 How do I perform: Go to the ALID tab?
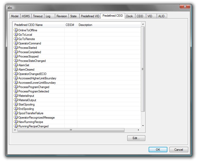[161, 16]
